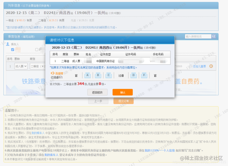The height and width of the screenshot is (166, 228).
Task: Click the 添加儿童票 add child ticket link
Action: [x=199, y=66]
